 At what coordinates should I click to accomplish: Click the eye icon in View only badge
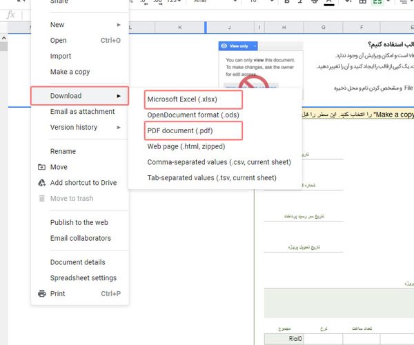coord(224,46)
